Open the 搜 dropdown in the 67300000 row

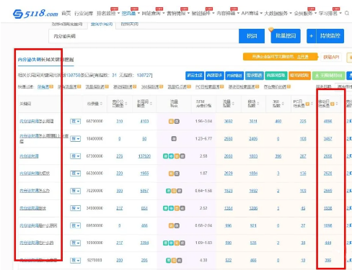point(75,156)
